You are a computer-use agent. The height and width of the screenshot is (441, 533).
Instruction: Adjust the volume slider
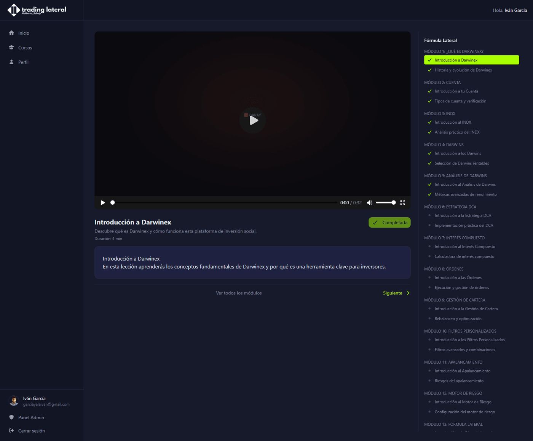(x=386, y=202)
